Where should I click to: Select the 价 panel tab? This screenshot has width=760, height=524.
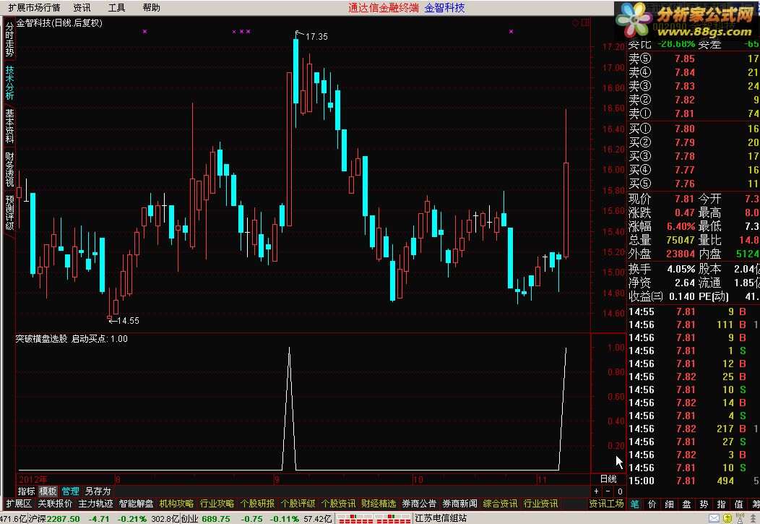[652, 504]
